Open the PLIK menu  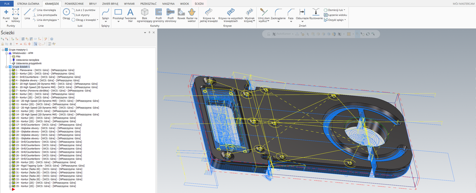[x=7, y=3]
